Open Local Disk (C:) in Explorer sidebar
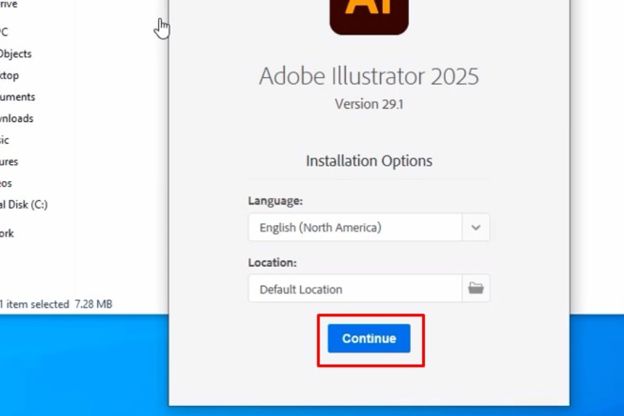The width and height of the screenshot is (624, 416). [24, 205]
